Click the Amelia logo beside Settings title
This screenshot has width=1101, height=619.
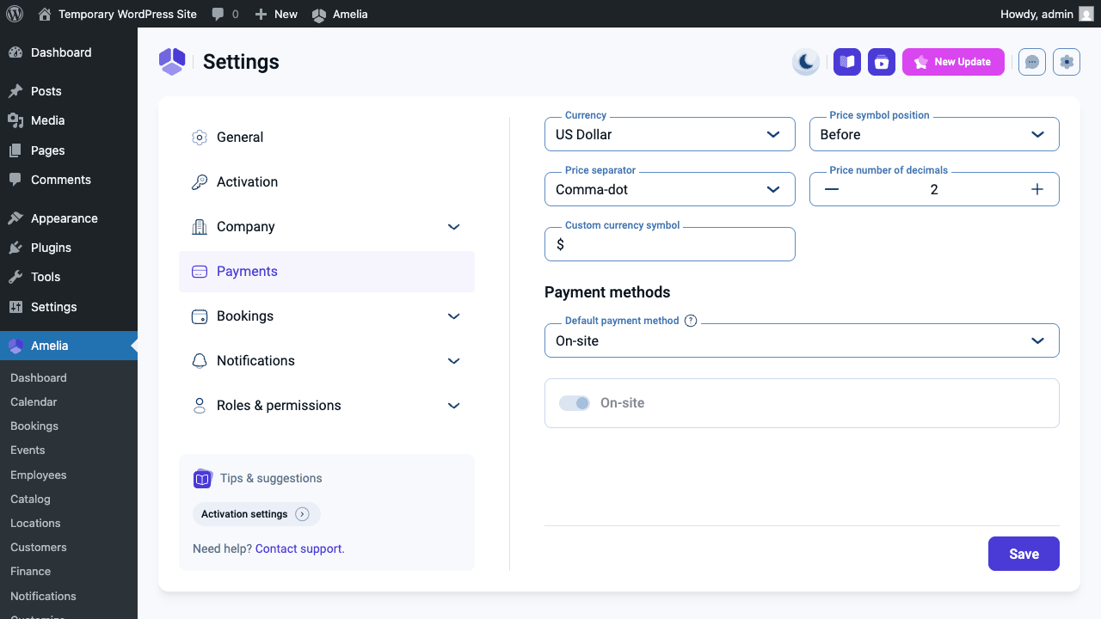172,62
